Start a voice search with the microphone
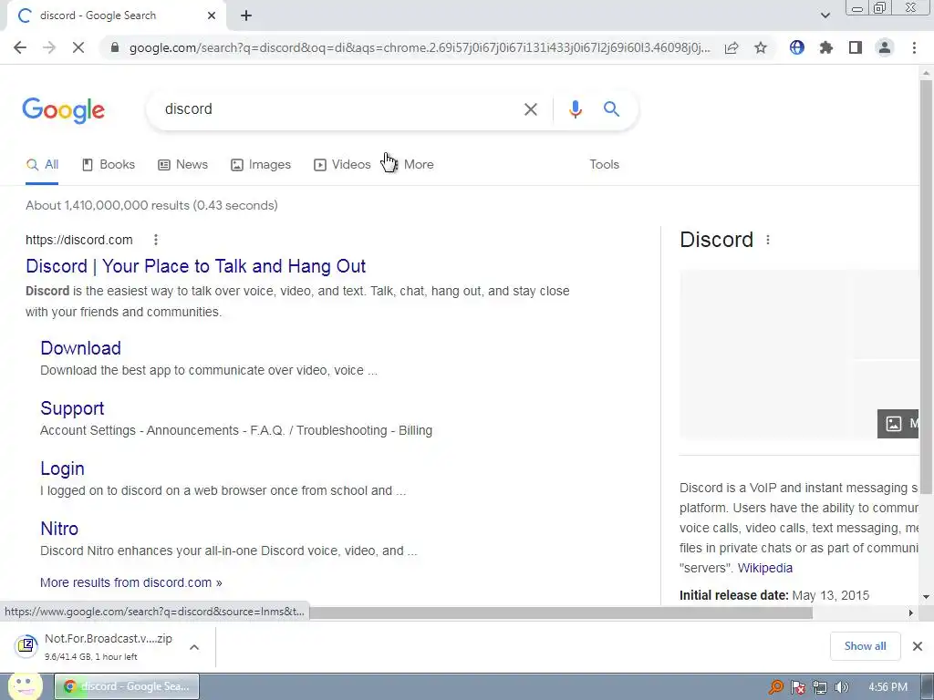Image resolution: width=934 pixels, height=700 pixels. (x=575, y=109)
